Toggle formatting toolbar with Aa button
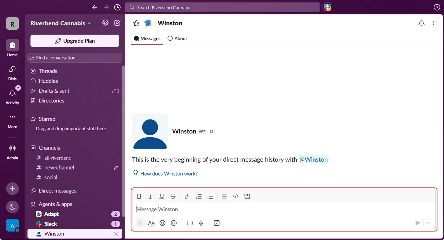Viewport: 444px width, 240px height. pyautogui.click(x=151, y=223)
